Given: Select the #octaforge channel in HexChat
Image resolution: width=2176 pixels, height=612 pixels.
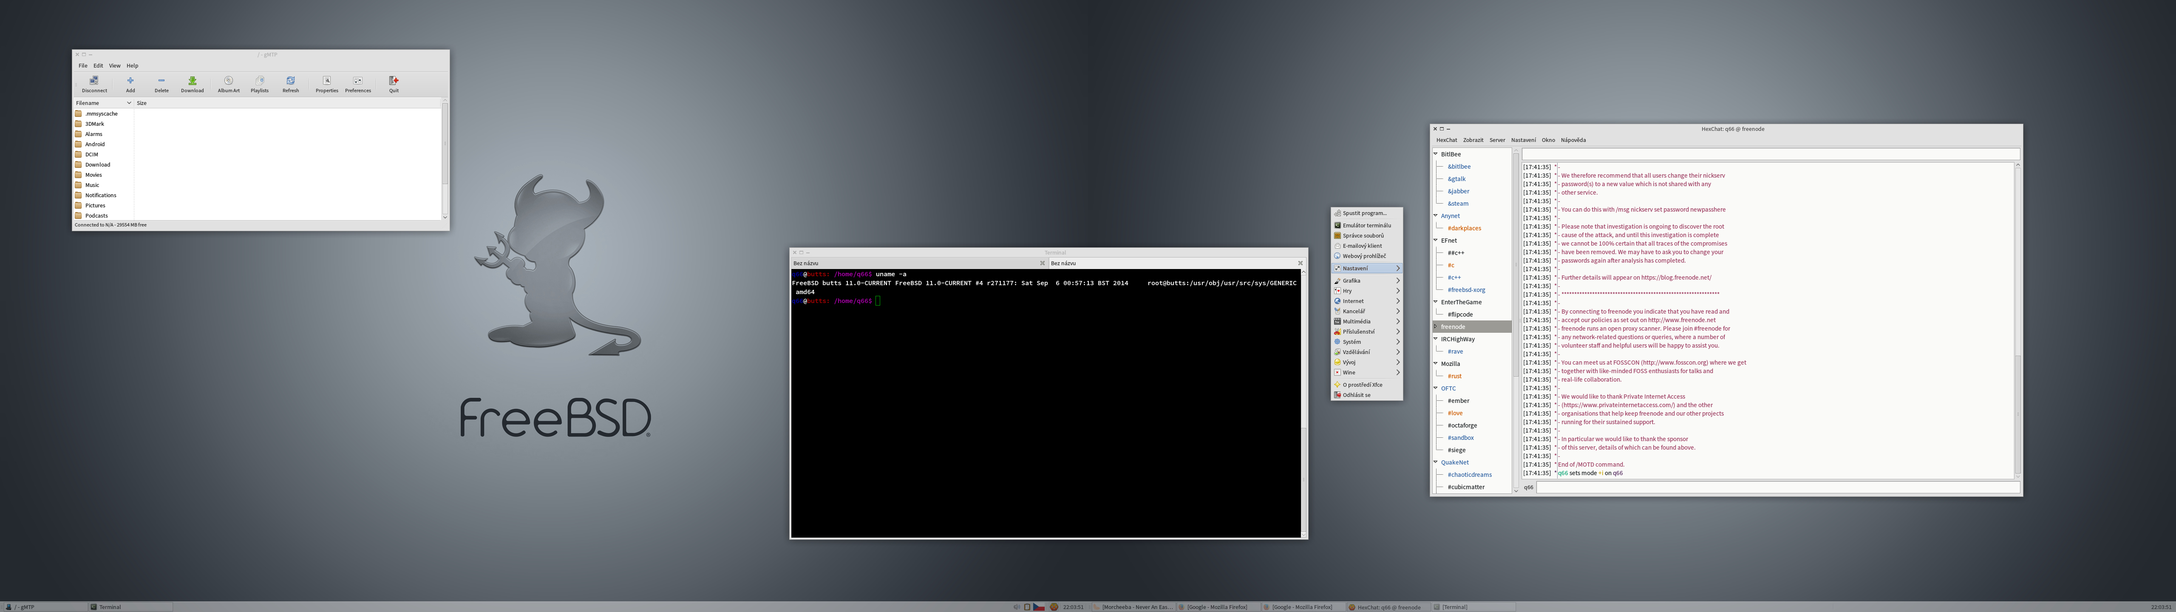Looking at the screenshot, I should pos(1462,425).
